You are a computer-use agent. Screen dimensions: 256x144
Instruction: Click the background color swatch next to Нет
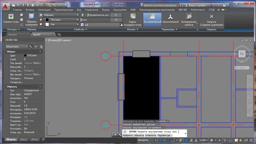pos(47,24)
